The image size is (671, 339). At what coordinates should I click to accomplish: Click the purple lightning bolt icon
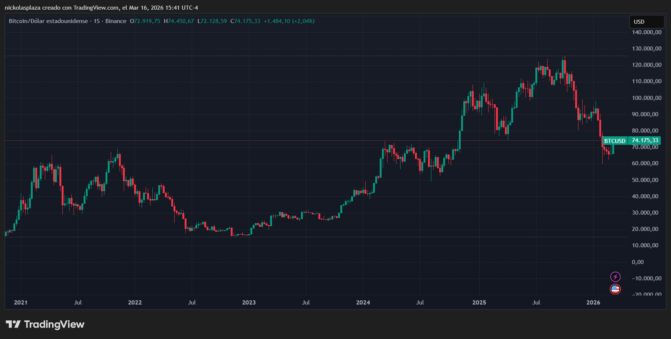[615, 277]
